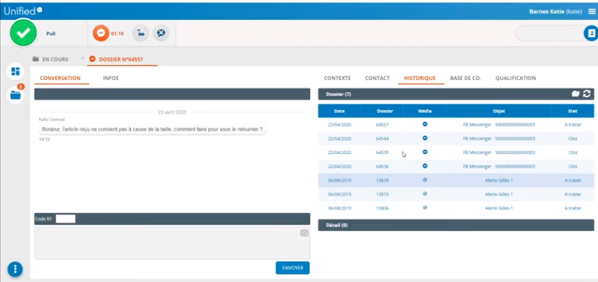
Task: Click dossier number 64539 in history
Action: [x=382, y=153]
